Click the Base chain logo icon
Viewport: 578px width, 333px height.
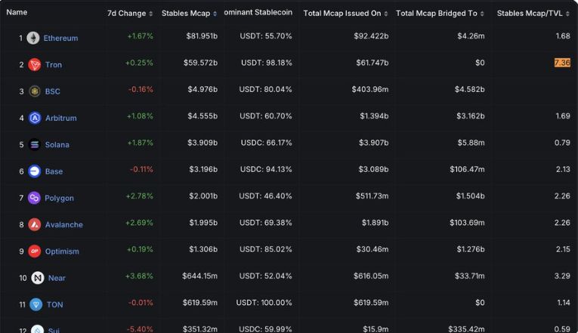tap(34, 171)
